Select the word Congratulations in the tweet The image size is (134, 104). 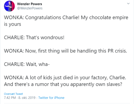pyautogui.click(x=43, y=17)
